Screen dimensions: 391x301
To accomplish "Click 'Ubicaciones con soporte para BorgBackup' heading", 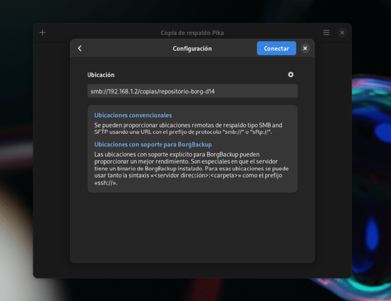I will 153,144.
